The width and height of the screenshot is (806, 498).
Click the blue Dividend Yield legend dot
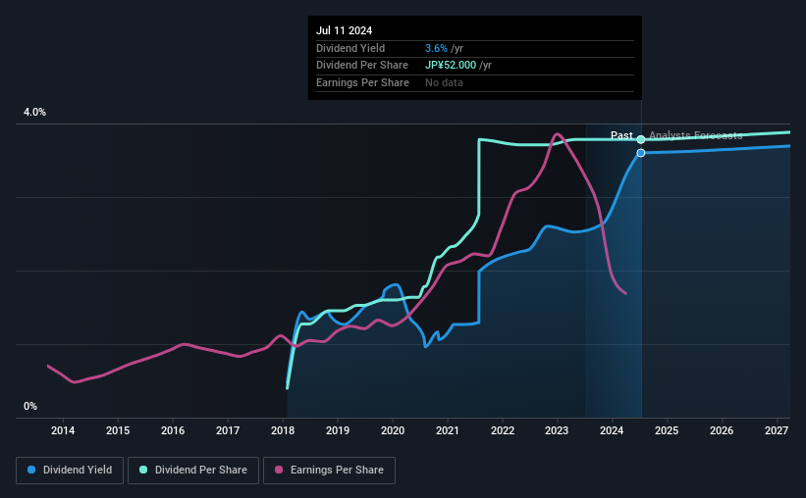31,470
